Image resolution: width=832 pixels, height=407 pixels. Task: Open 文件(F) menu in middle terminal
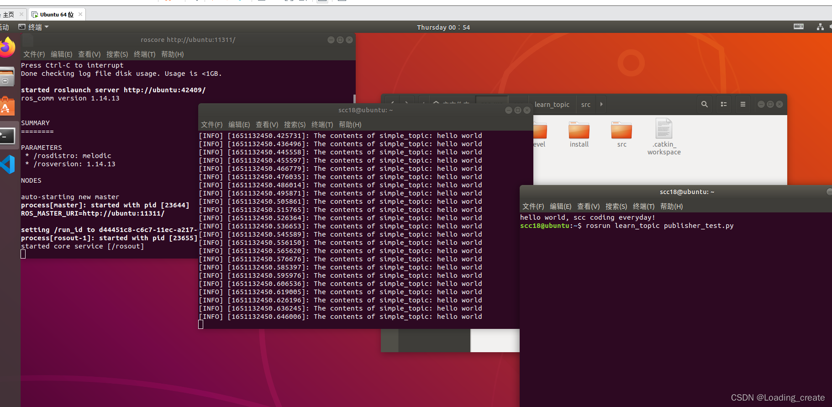[x=212, y=125]
